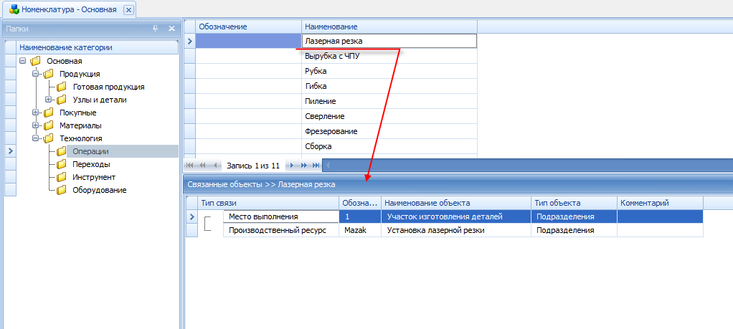
Task: Sort top grid by Наименование header
Action: (389, 27)
